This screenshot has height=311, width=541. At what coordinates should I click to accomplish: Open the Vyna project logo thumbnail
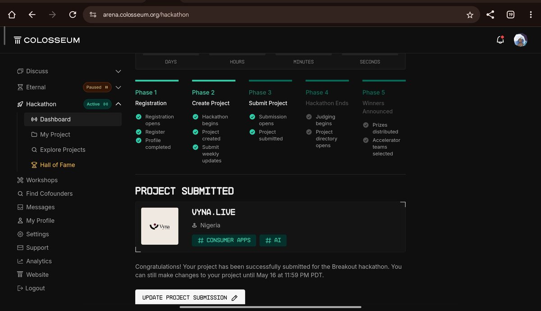pos(160,226)
